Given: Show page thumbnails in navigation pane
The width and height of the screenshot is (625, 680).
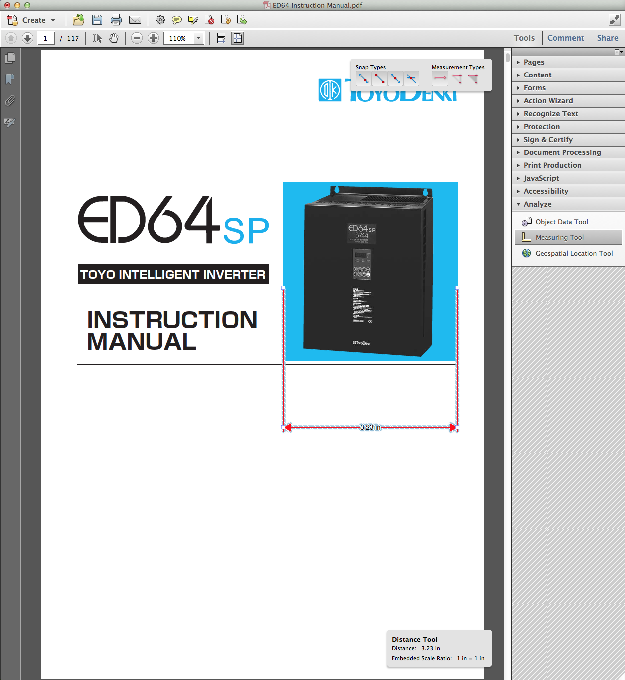Looking at the screenshot, I should click(x=10, y=58).
